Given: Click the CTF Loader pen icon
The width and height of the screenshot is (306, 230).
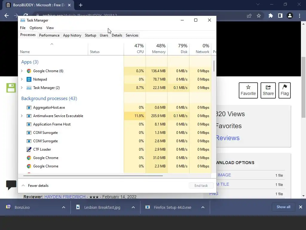Looking at the screenshot, I should tap(29, 149).
